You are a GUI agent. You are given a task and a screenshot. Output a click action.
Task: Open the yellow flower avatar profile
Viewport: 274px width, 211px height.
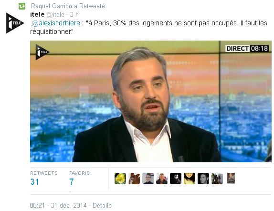coord(120,179)
